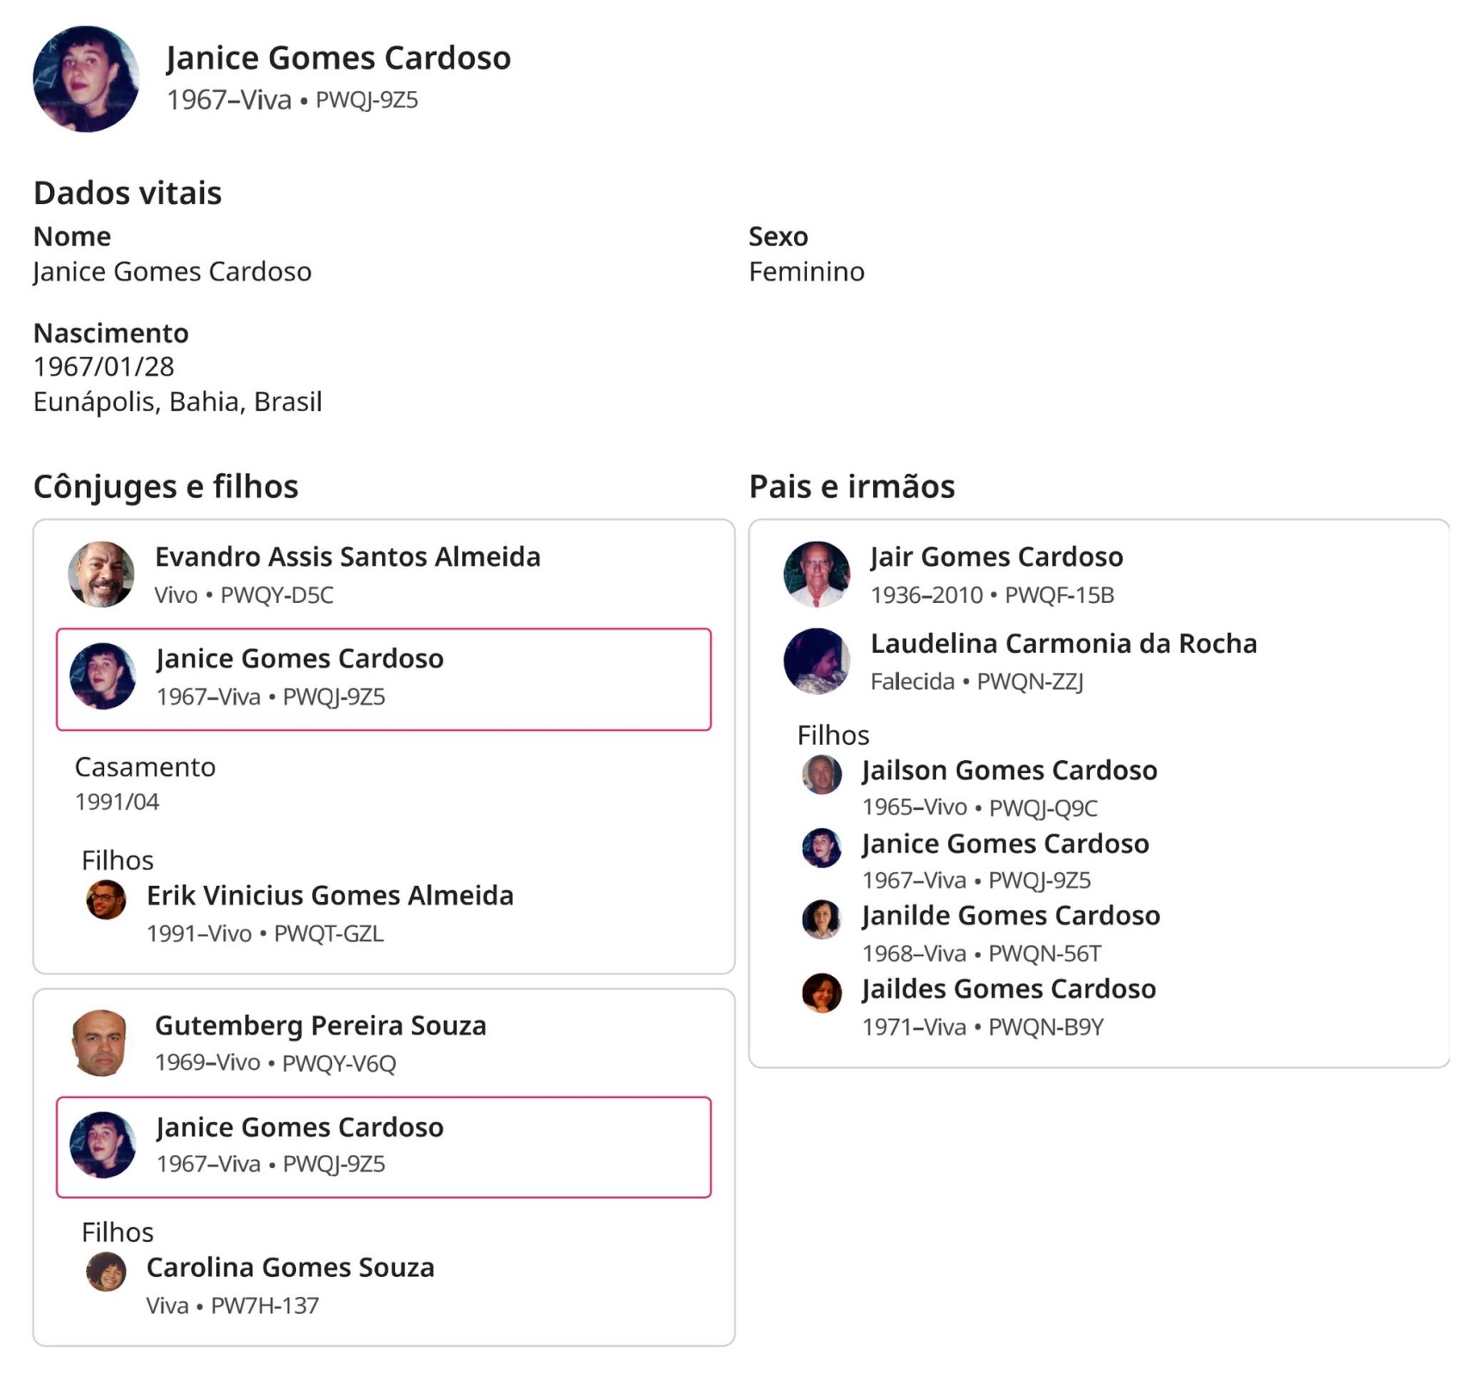The image size is (1460, 1376).
Task: Open Gutemberg Pereira Souza name link
Action: [320, 1025]
